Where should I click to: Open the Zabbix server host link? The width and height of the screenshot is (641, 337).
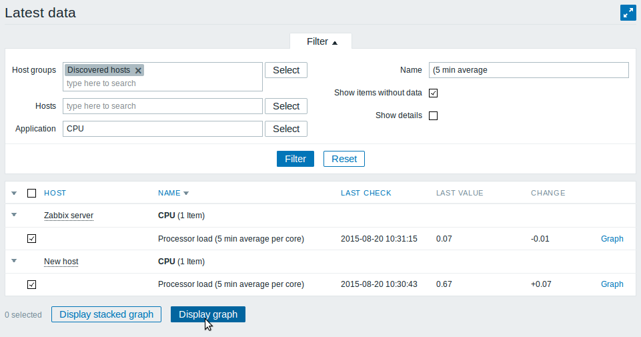pos(69,216)
